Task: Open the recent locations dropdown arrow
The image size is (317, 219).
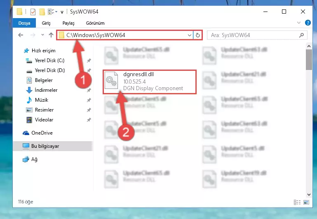Action: pos(42,35)
